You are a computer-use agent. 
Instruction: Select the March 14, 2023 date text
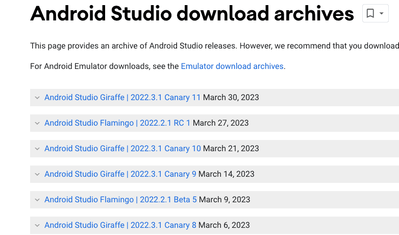227,174
